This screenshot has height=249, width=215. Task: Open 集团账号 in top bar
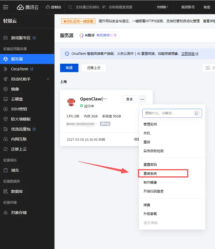pos(188,7)
